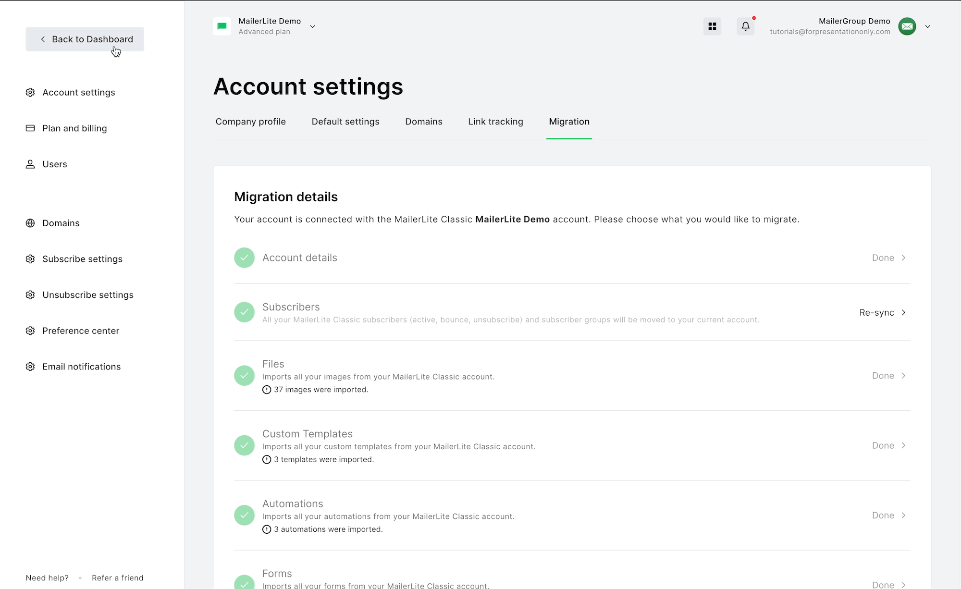Go Back to Dashboard

tap(85, 39)
